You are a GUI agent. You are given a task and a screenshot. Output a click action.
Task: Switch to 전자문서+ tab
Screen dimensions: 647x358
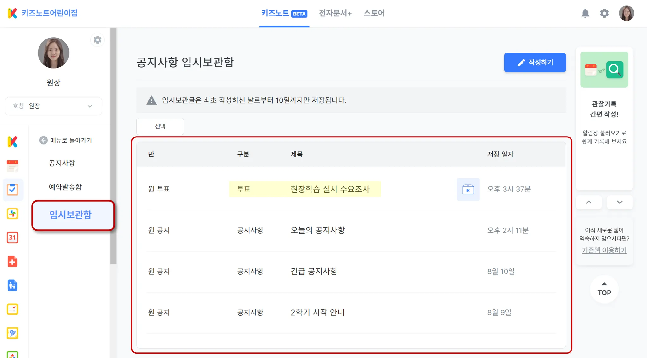click(x=335, y=13)
